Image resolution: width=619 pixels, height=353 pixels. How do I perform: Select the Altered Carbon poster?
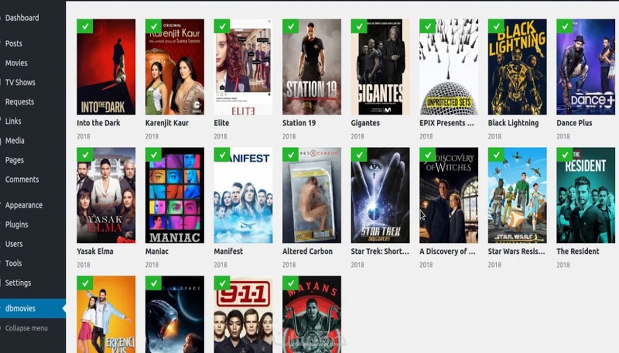[312, 195]
